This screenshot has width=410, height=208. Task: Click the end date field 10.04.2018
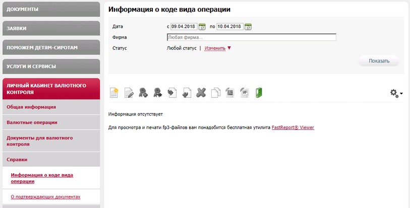tap(230, 27)
